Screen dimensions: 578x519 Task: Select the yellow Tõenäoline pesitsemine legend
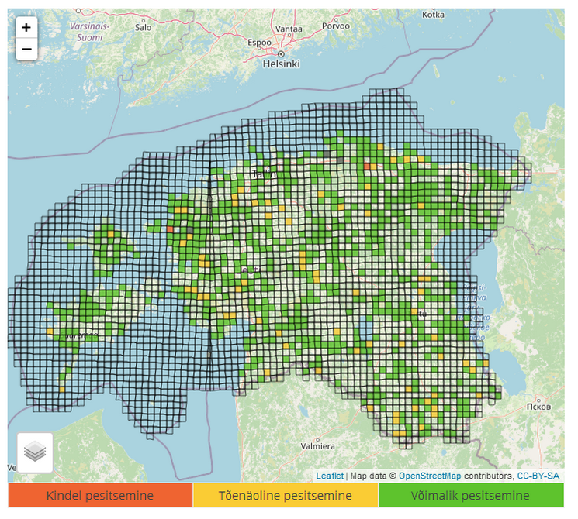coord(285,496)
